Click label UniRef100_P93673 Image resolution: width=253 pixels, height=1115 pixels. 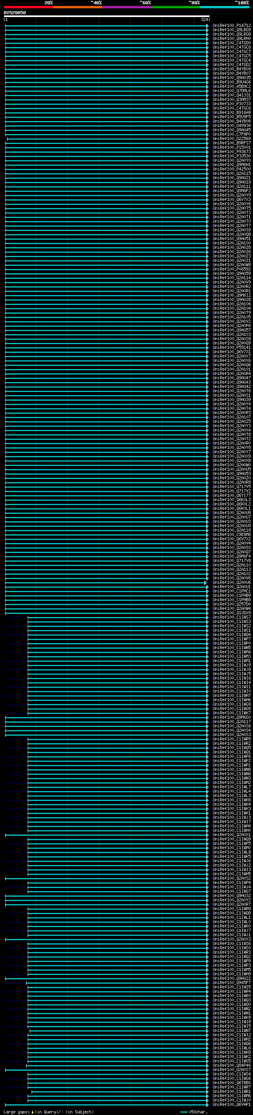[x=232, y=152]
